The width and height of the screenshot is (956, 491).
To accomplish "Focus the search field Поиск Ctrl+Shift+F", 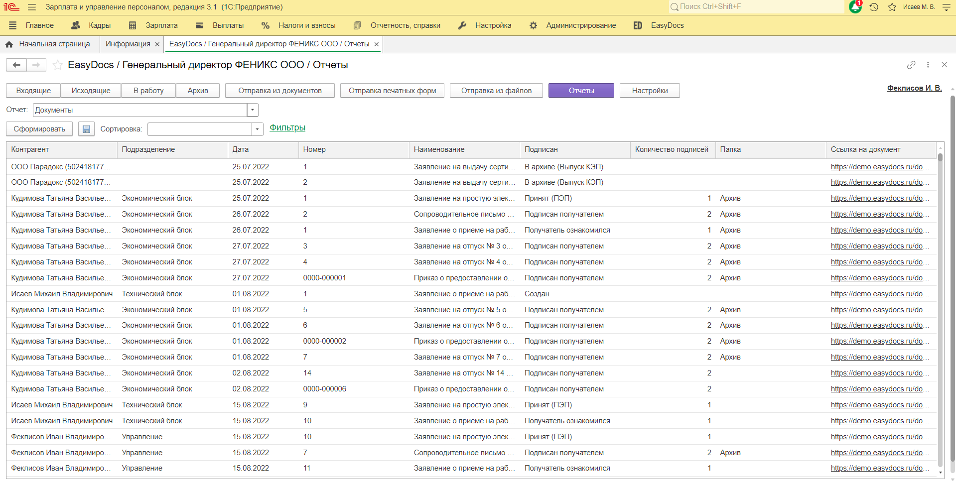I will click(757, 7).
